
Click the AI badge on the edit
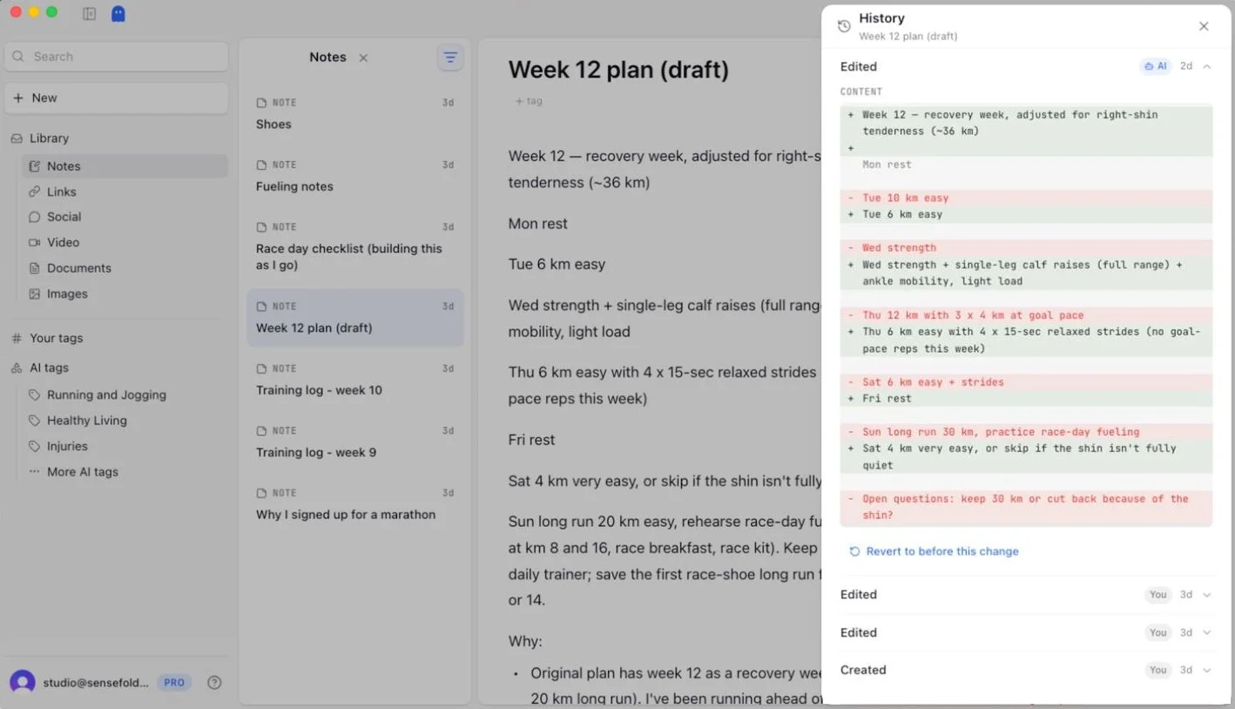(x=1156, y=66)
